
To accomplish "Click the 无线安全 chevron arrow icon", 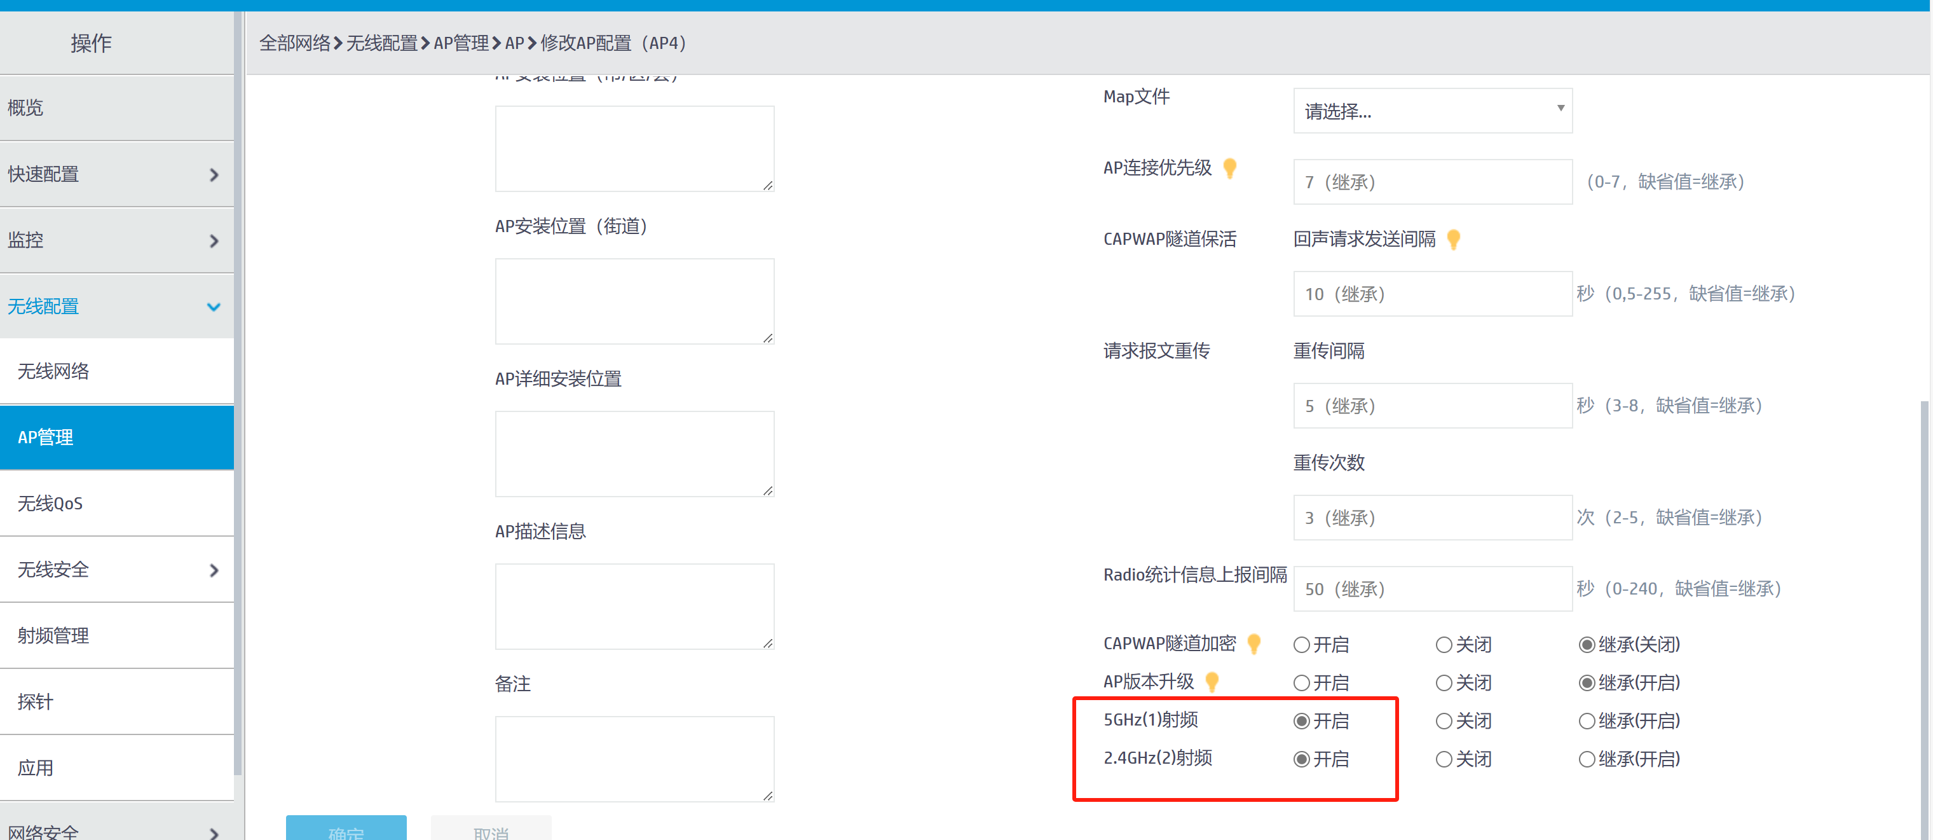I will coord(214,570).
